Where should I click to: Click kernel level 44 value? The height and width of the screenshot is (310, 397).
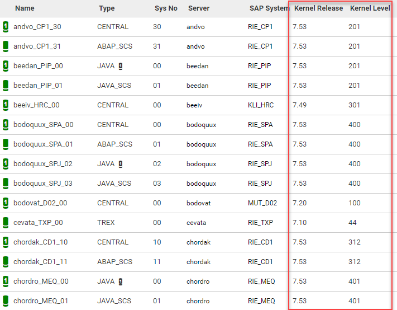point(352,223)
